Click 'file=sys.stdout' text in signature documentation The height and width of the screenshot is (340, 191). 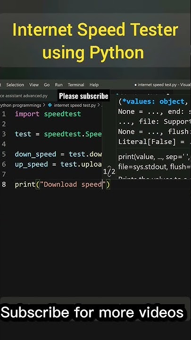tap(143, 167)
